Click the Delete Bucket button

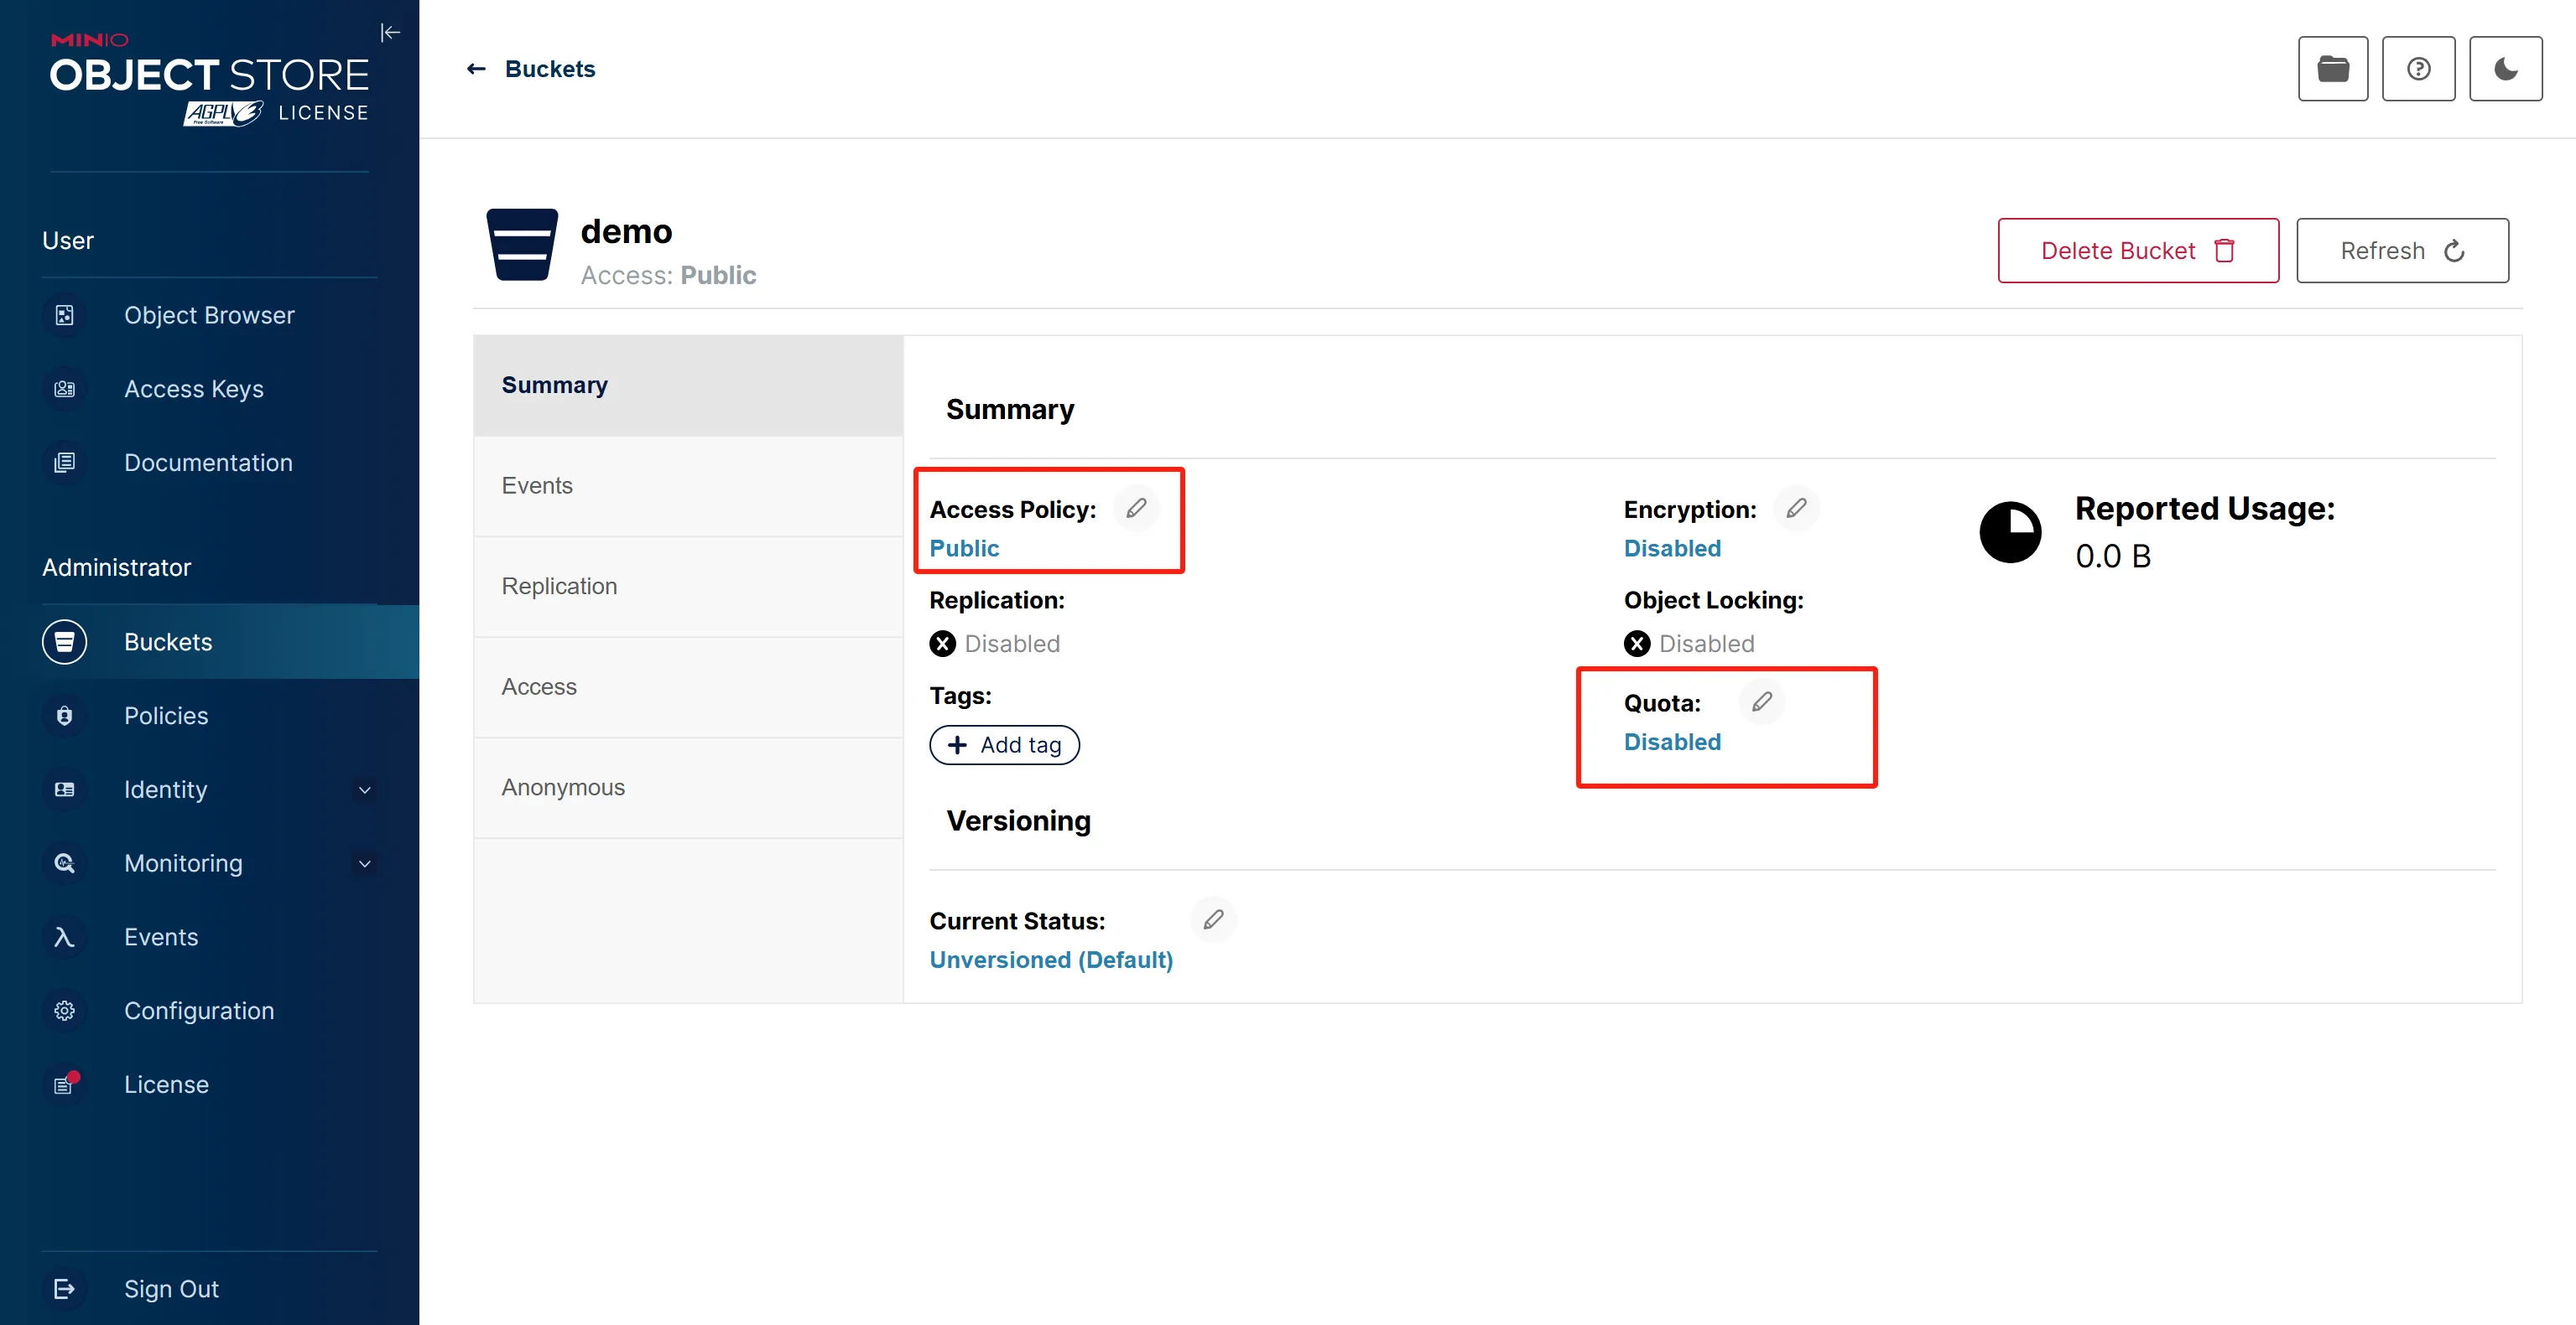(2137, 251)
